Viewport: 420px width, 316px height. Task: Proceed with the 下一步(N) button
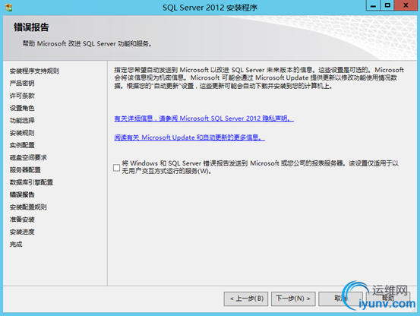pyautogui.click(x=293, y=299)
